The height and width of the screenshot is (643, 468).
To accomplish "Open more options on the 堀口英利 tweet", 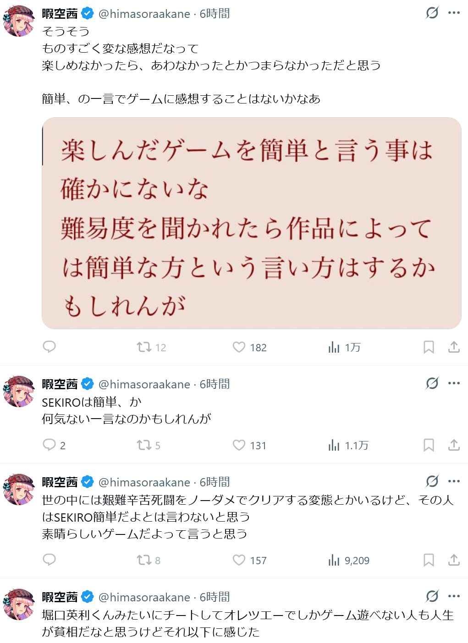I will [454, 596].
